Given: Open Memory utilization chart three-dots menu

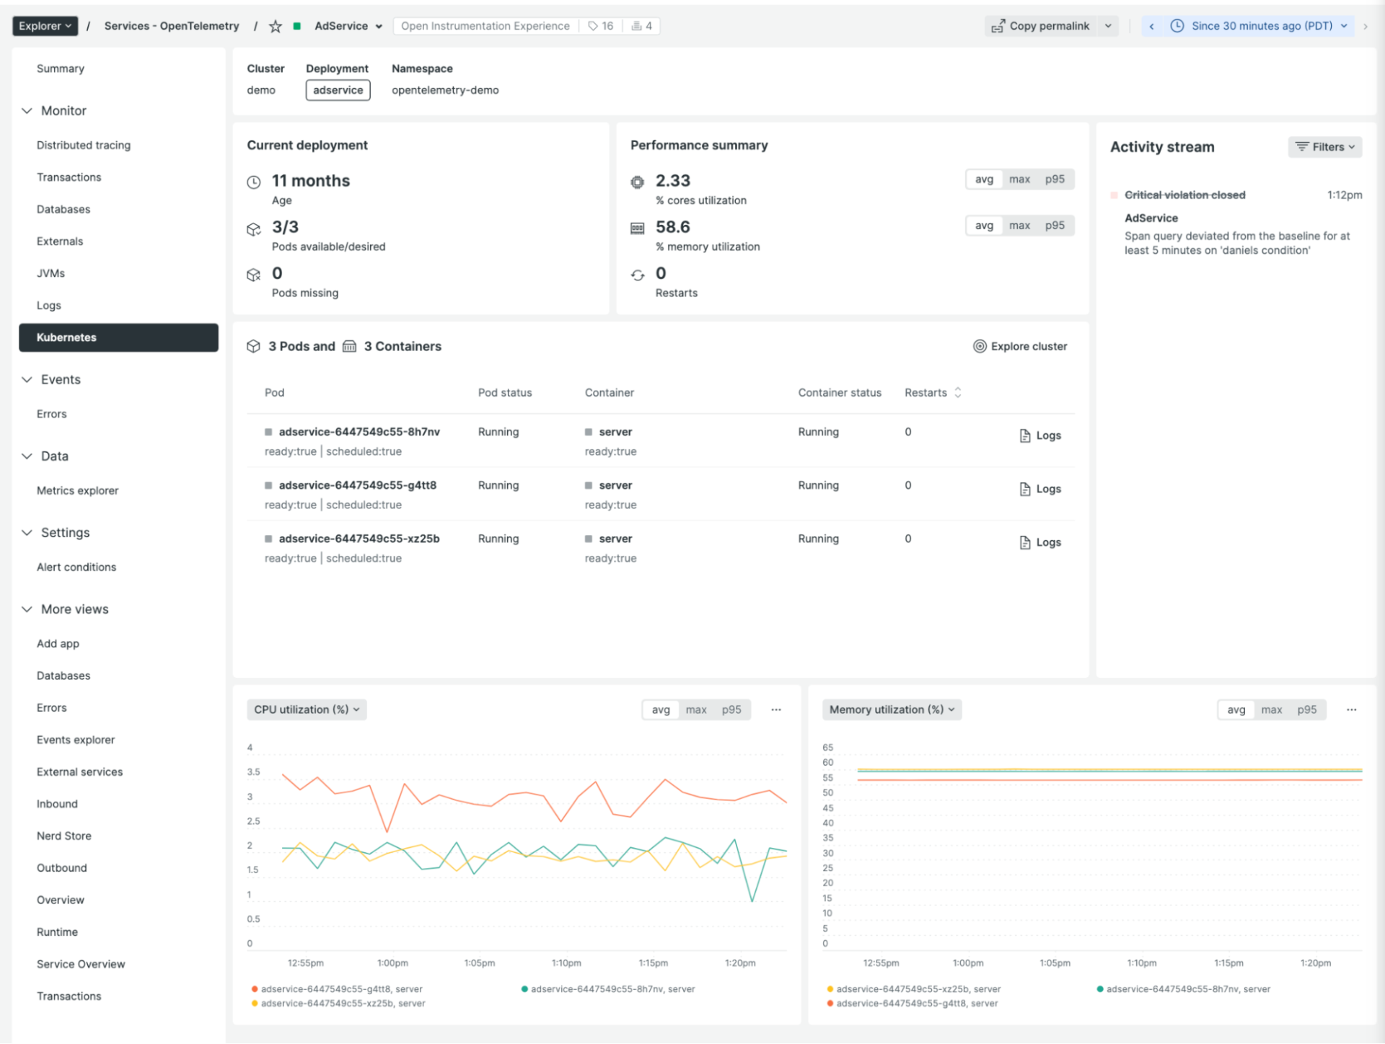Looking at the screenshot, I should pos(1351,709).
